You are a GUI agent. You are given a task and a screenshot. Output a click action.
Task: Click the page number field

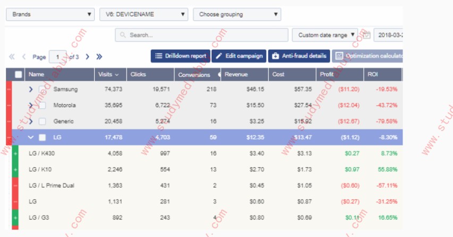point(57,57)
